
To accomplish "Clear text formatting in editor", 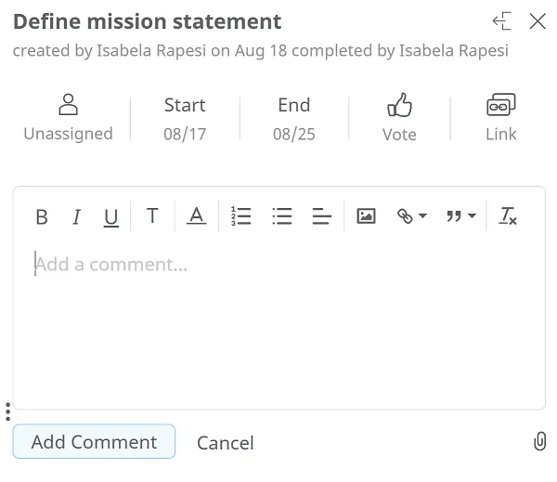I will [508, 216].
